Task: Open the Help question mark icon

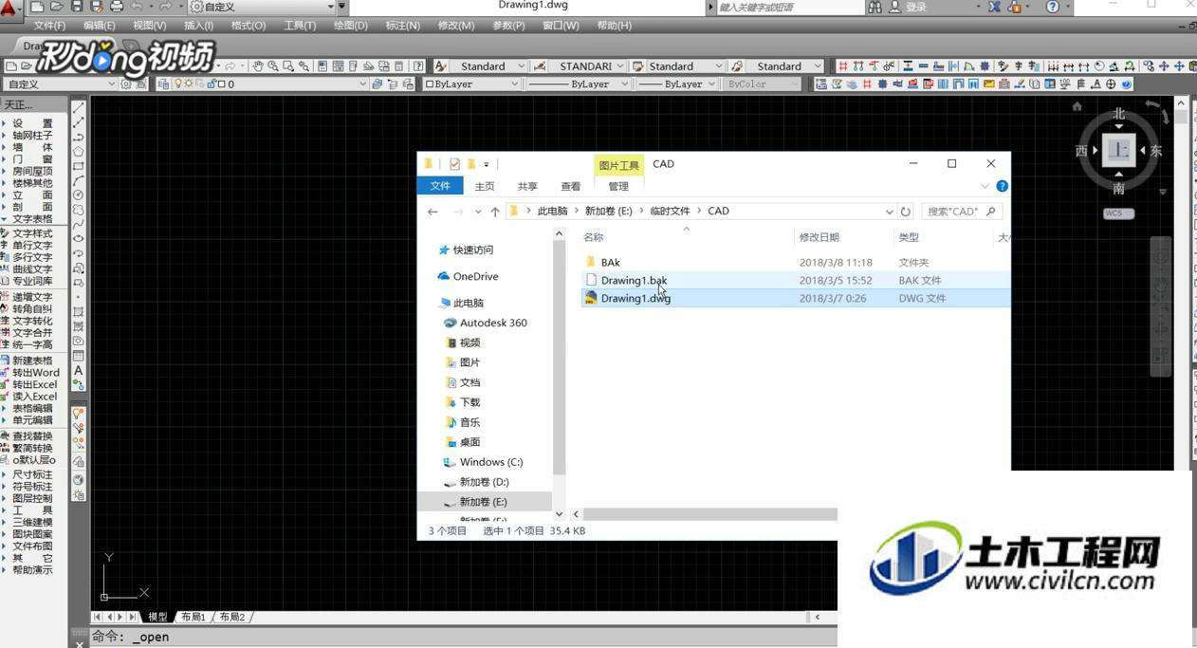Action: (x=1053, y=7)
